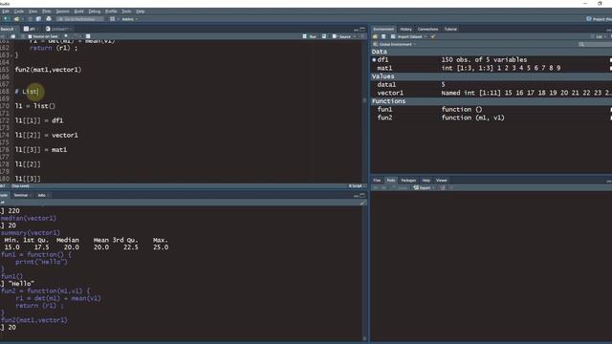Viewport: 612px width, 344px height.
Task: Click the New File icon in main toolbar
Action: [x=7, y=19]
